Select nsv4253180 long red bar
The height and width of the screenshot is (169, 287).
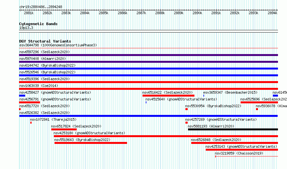[x=166, y=136]
